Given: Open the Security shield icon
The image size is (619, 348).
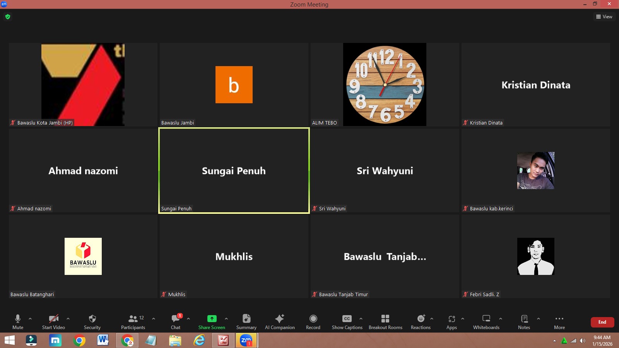Looking at the screenshot, I should click(92, 319).
